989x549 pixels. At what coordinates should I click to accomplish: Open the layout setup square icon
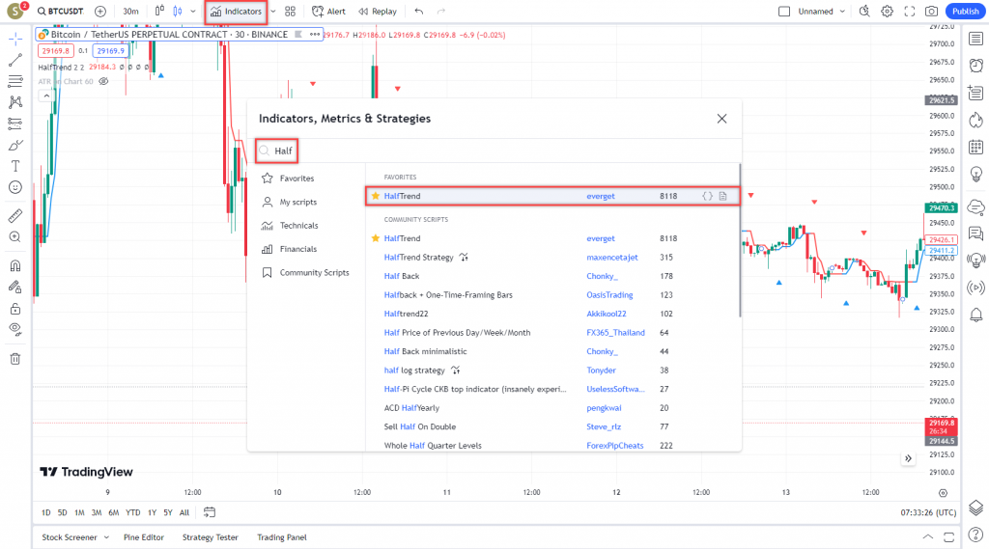784,12
